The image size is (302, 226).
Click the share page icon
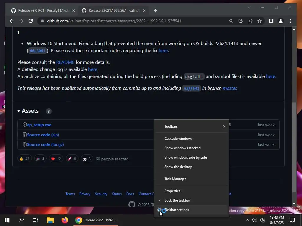point(250,21)
